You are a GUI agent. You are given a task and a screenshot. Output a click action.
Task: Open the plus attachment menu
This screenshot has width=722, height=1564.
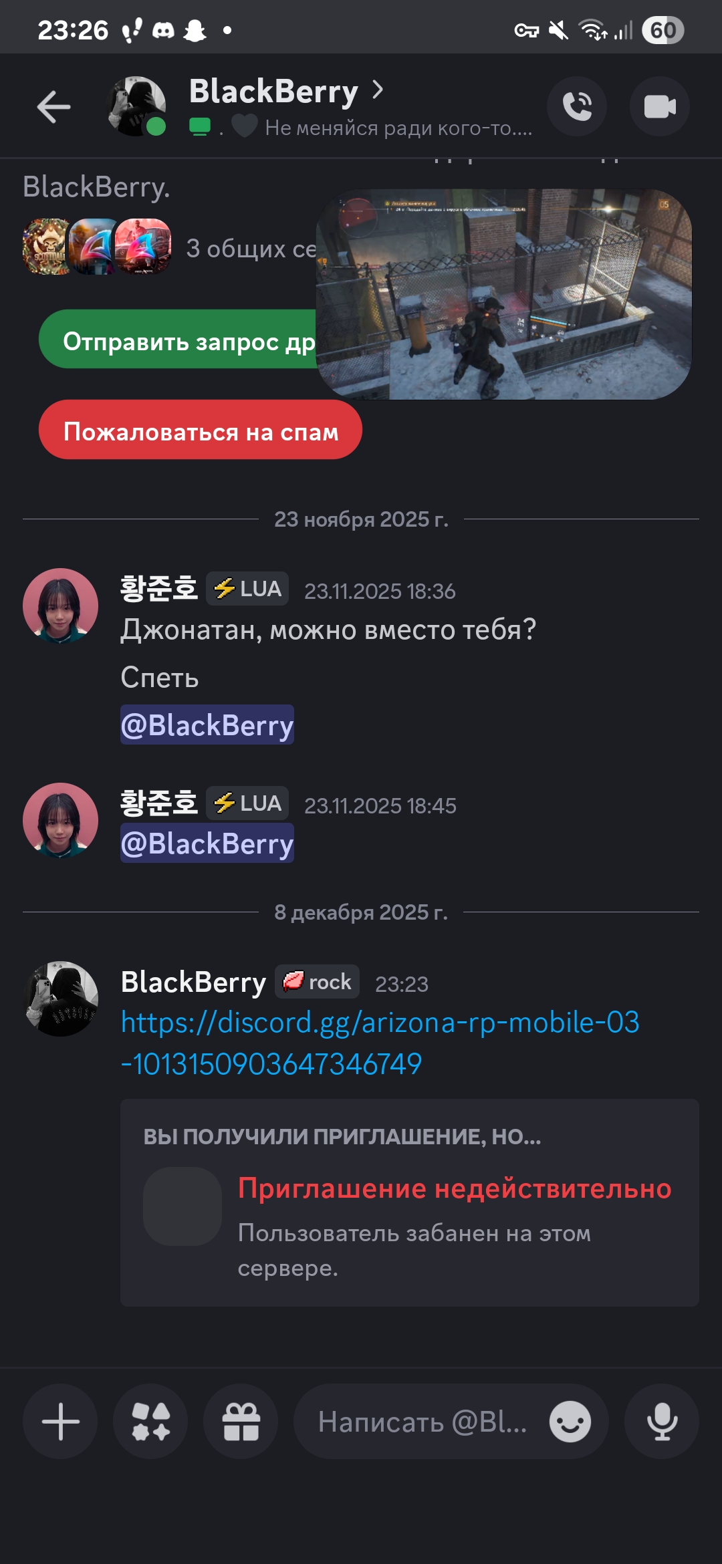(60, 1421)
